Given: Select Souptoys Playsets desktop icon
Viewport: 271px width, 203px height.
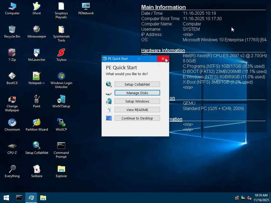Looking at the screenshot, I should [61, 10].
